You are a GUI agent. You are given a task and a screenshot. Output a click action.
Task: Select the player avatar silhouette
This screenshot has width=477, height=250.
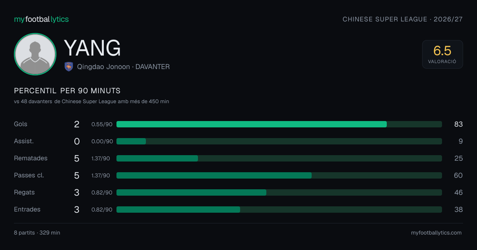click(35, 54)
